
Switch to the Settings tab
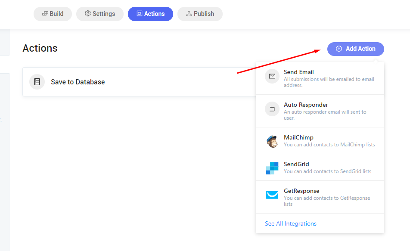coord(99,14)
